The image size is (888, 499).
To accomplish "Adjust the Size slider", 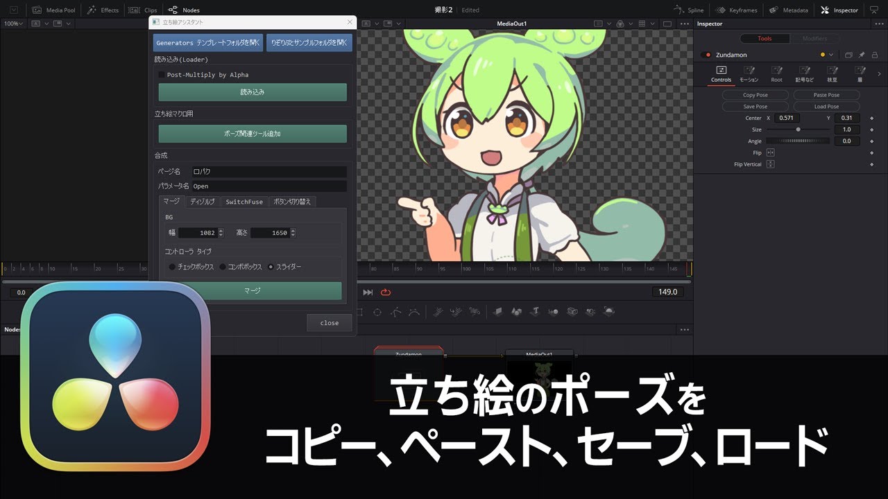I will [x=798, y=130].
